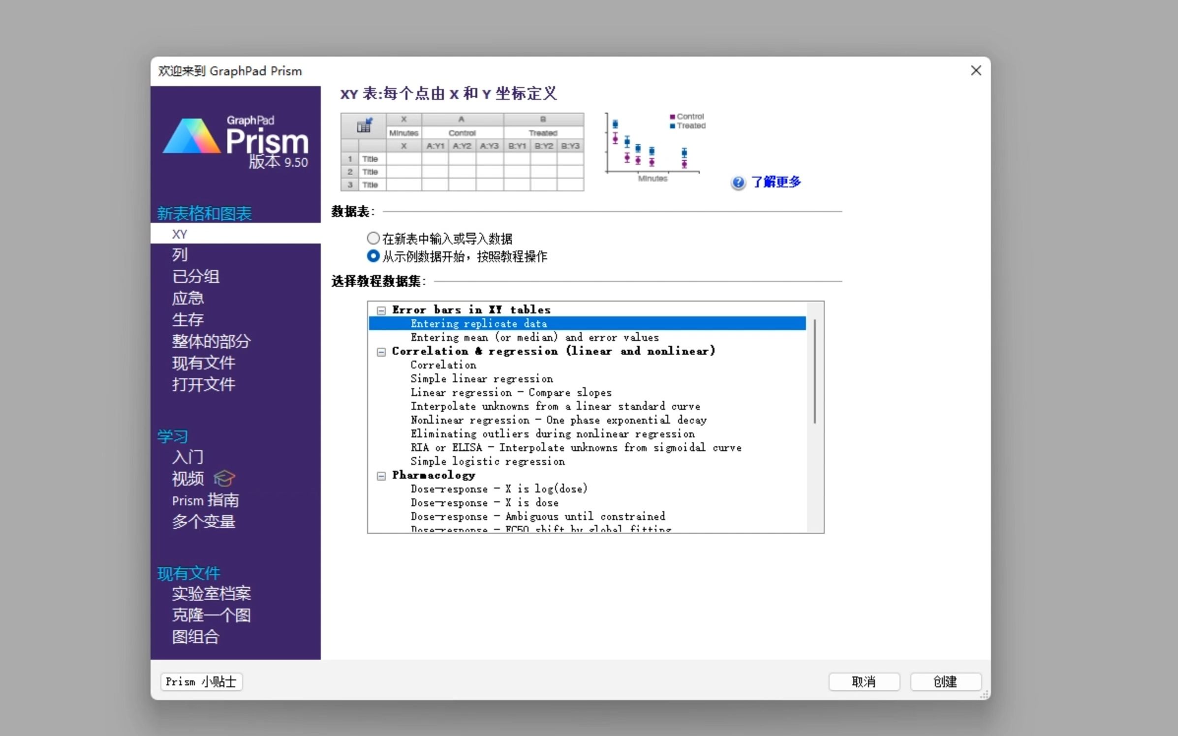This screenshot has height=736, width=1178.
Task: Click Pharmacology group heading text
Action: (434, 475)
